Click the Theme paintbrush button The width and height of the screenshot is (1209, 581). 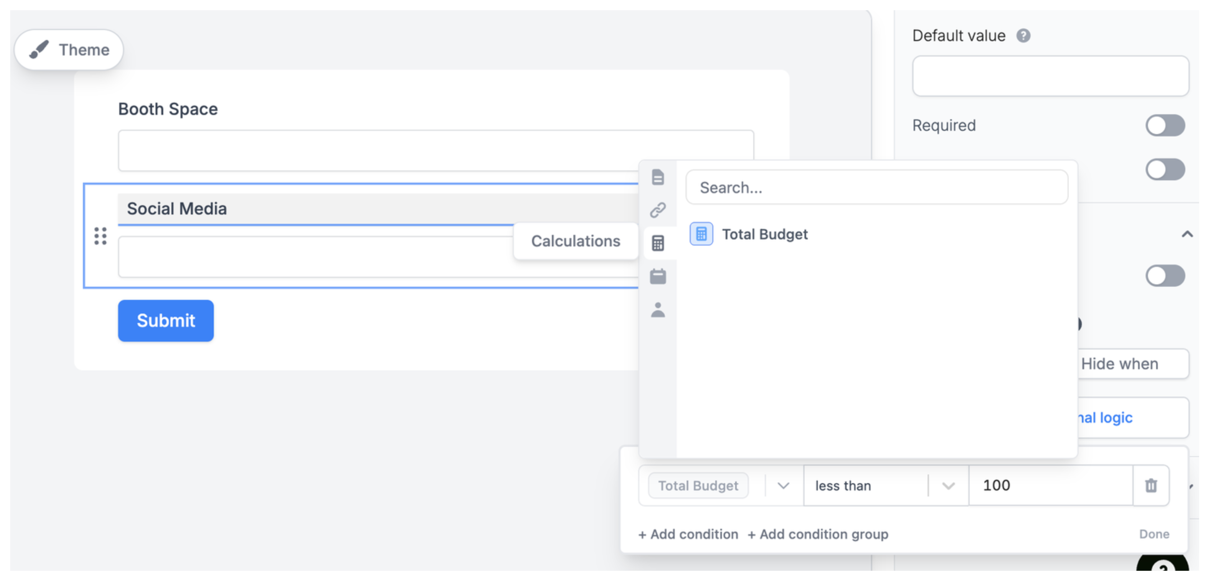pyautogui.click(x=69, y=50)
